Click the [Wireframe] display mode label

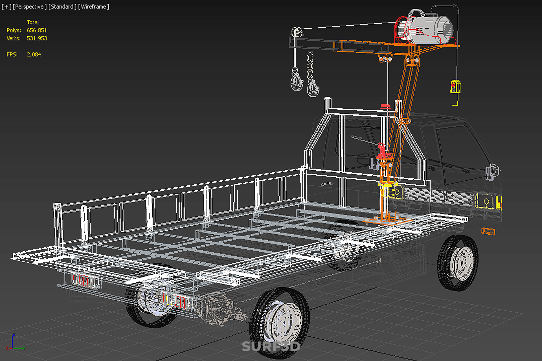pos(94,6)
